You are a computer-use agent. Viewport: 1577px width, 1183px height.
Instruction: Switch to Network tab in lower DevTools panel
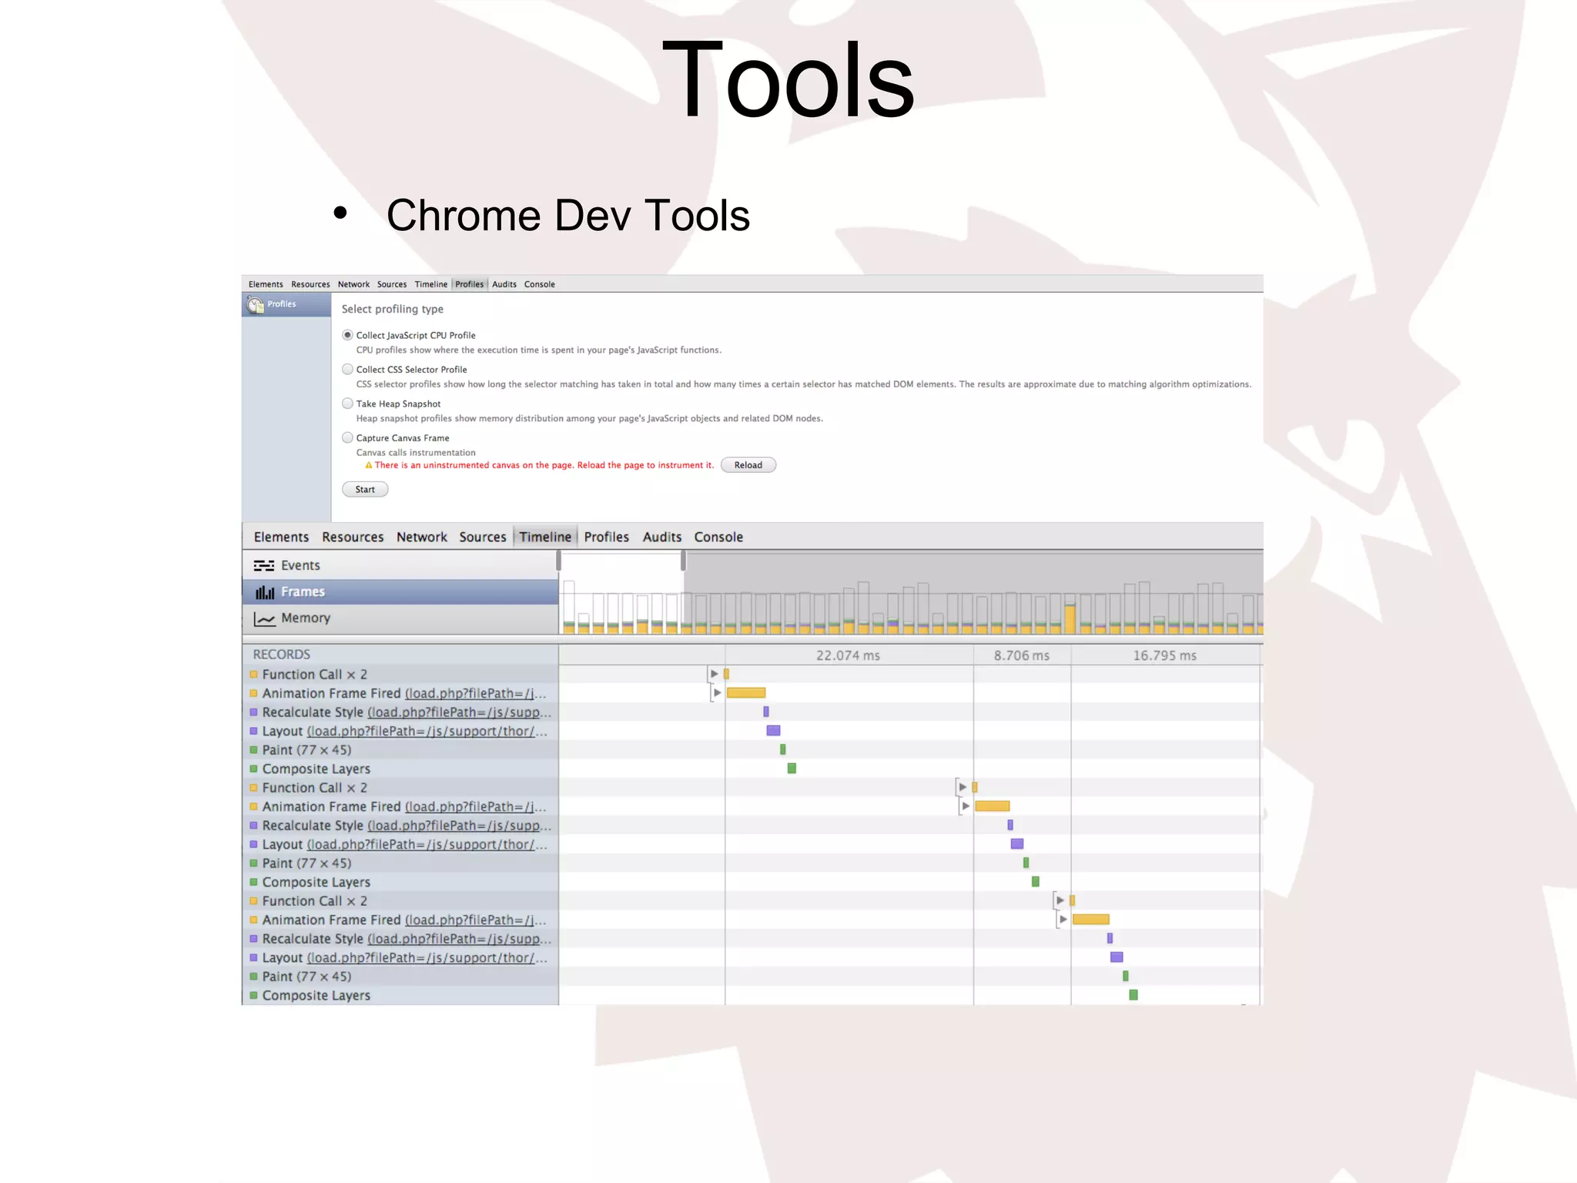(x=421, y=537)
